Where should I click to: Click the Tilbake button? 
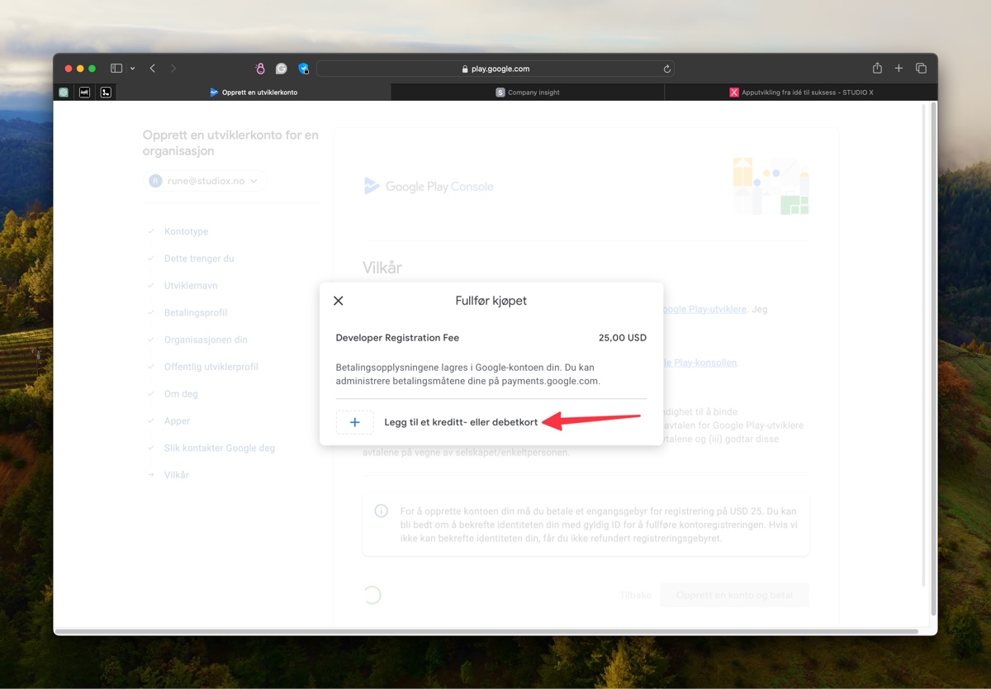tap(636, 595)
